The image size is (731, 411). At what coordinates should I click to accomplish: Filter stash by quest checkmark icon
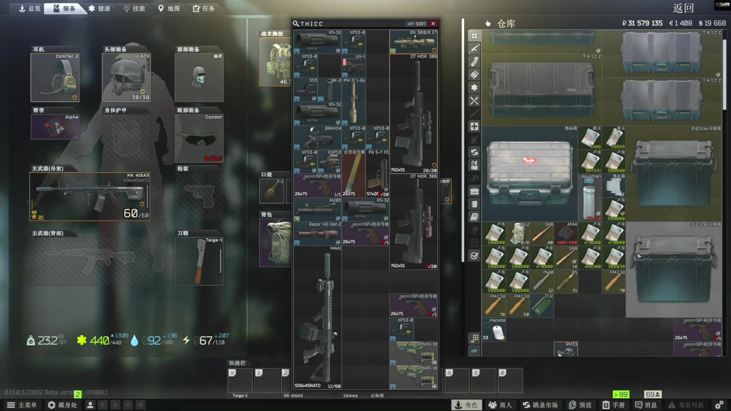tap(474, 256)
